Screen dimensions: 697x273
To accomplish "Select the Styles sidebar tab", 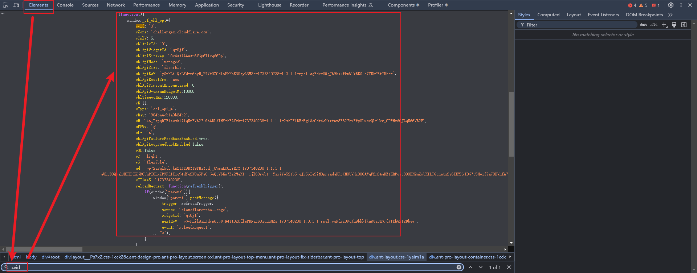I will [524, 15].
